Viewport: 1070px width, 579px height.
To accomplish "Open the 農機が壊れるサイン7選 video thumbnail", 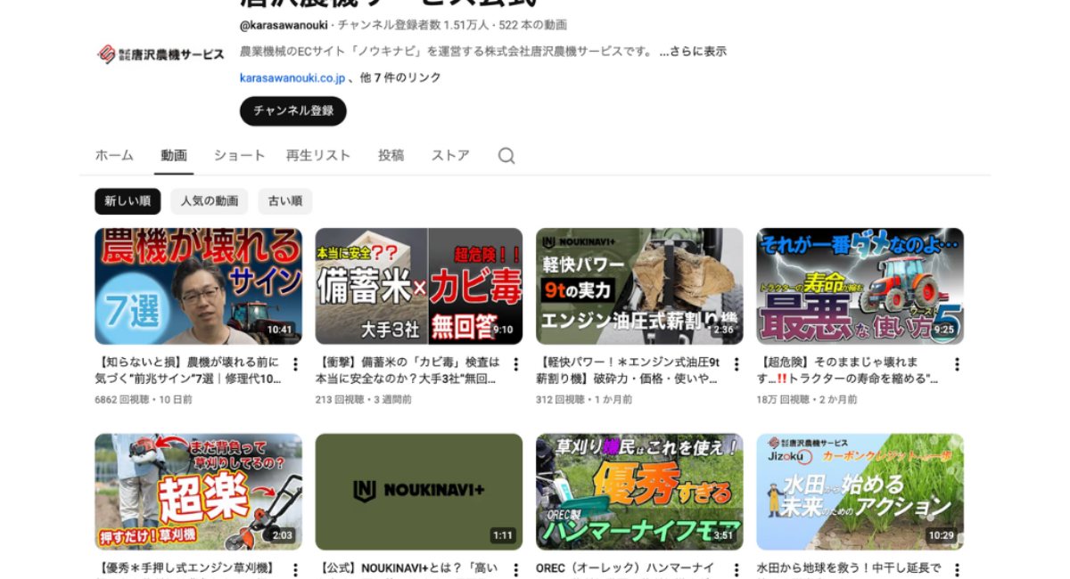I will [198, 286].
